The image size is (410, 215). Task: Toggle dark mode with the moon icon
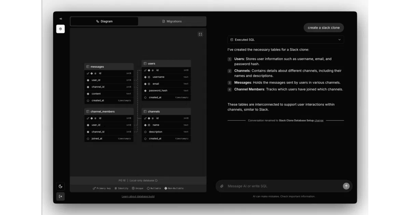coord(60,186)
